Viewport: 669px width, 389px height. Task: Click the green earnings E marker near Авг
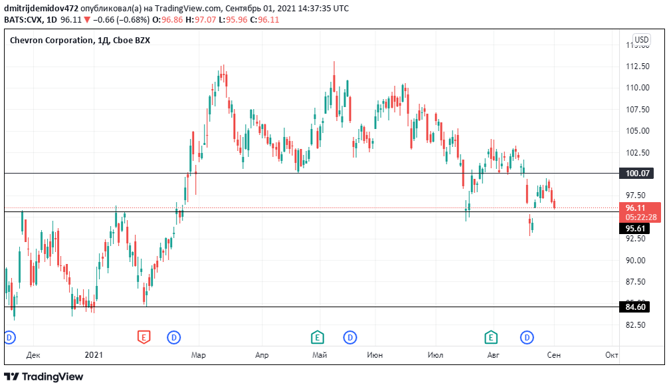tap(491, 337)
